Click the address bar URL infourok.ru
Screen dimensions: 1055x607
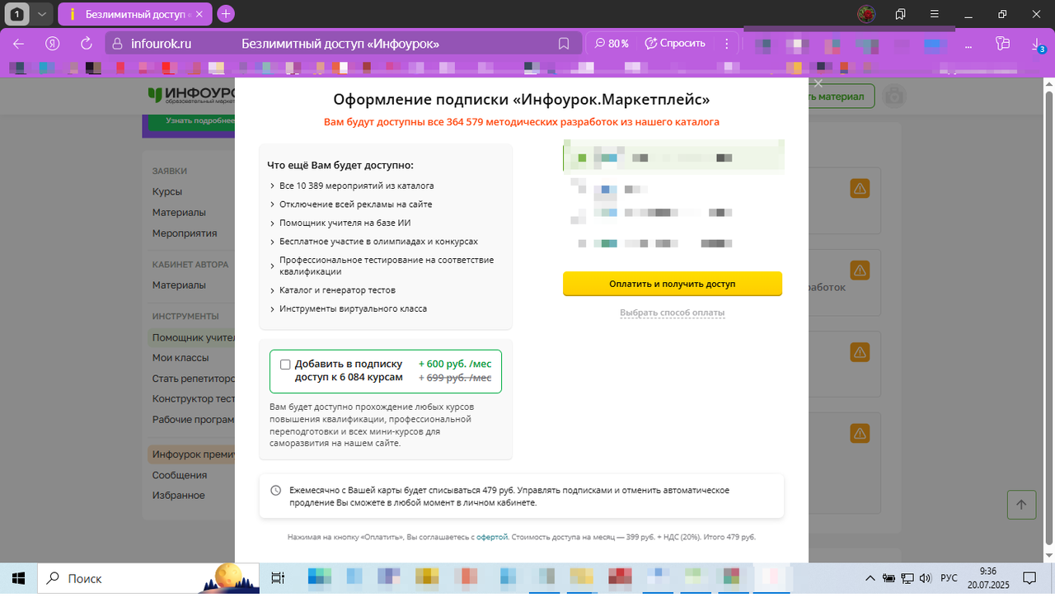coord(161,44)
